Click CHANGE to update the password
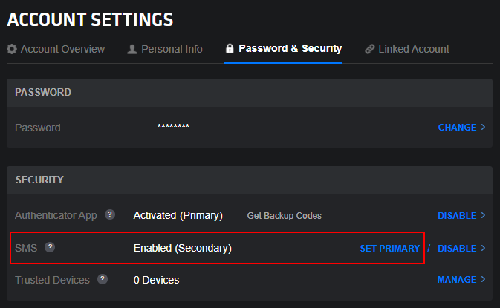The image size is (500, 308). (x=457, y=128)
